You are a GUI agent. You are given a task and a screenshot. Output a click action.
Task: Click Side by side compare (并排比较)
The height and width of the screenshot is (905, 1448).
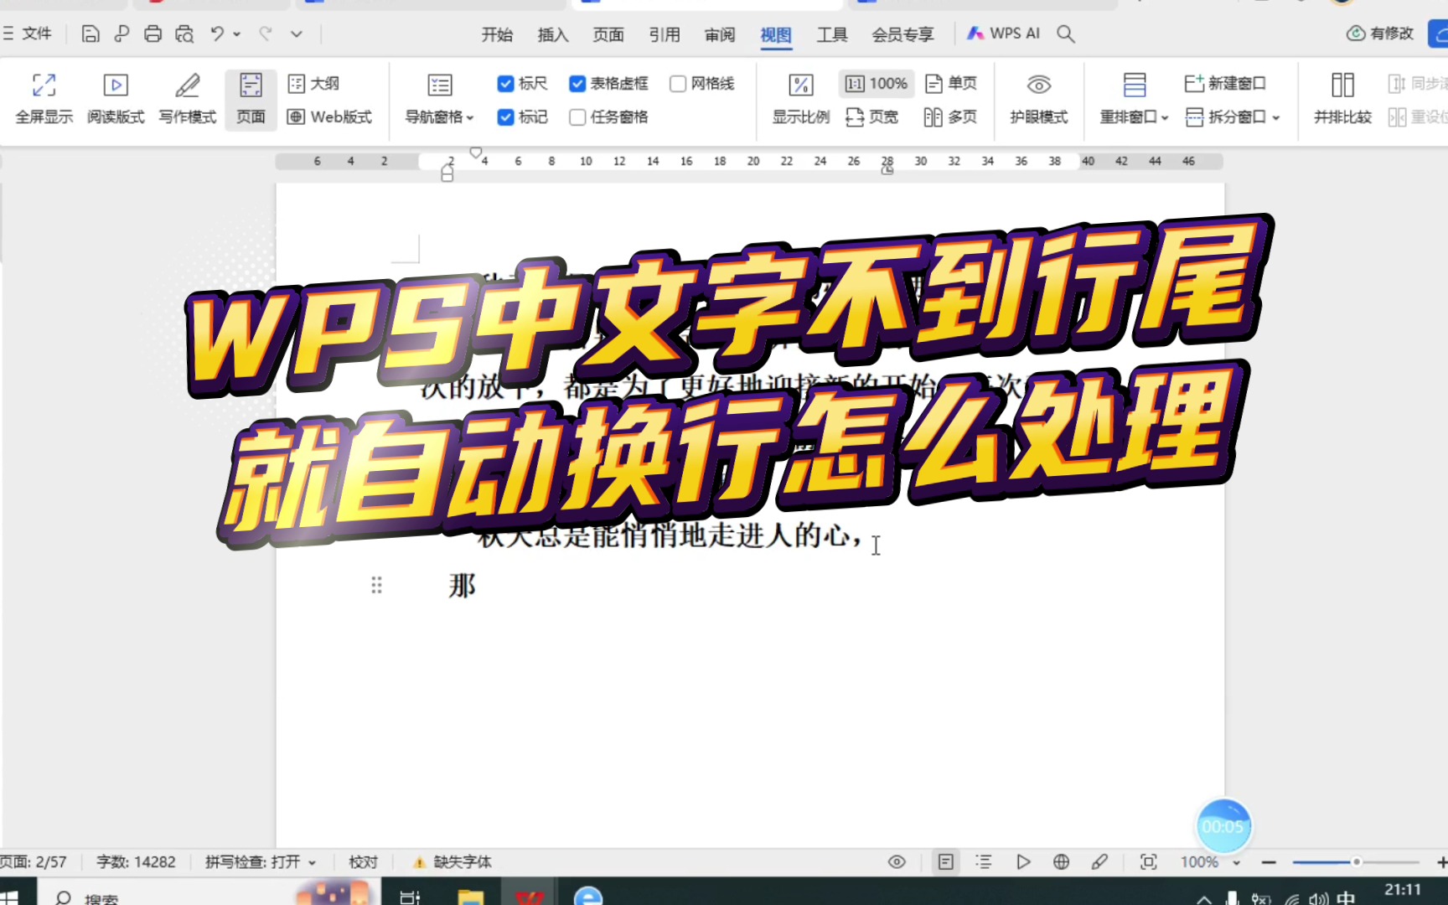(1342, 99)
